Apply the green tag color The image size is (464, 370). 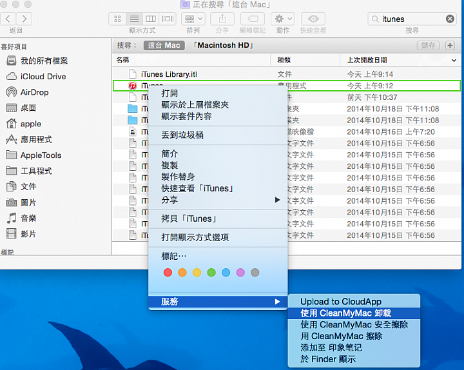(211, 272)
